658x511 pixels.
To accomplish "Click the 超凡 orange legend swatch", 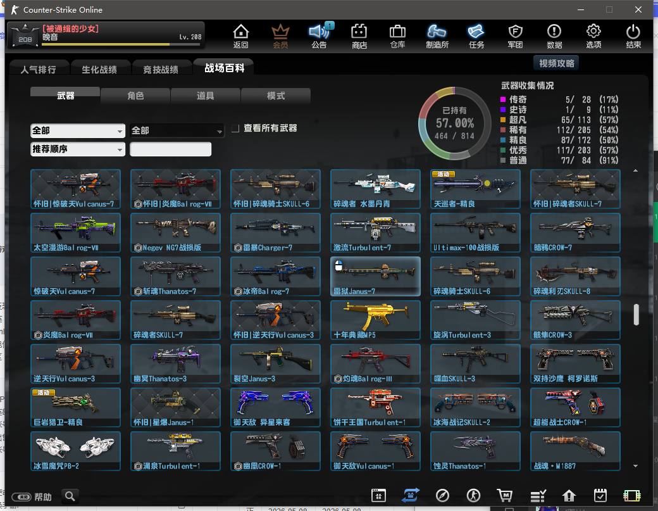I will point(503,120).
